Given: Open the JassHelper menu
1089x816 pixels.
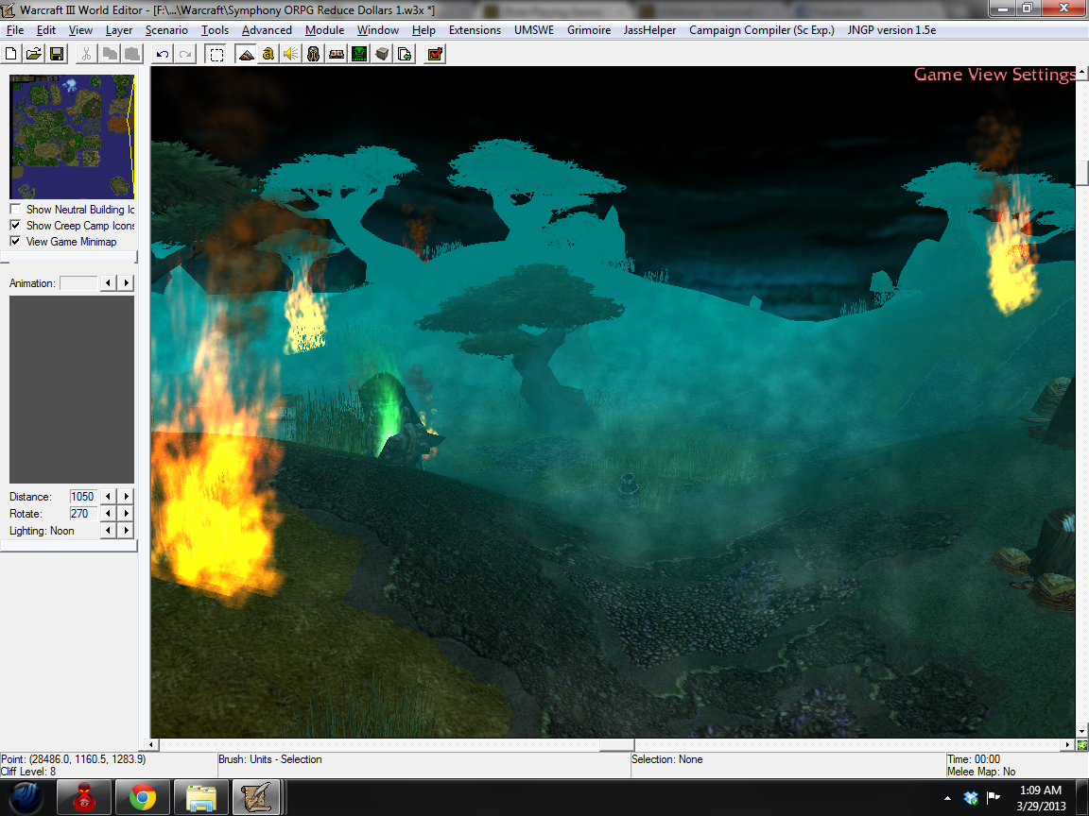Looking at the screenshot, I should point(649,30).
